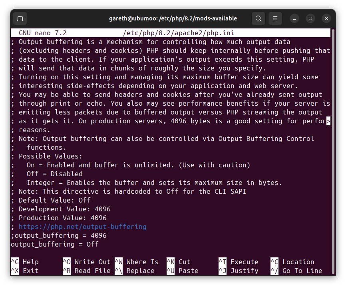This screenshot has height=287, width=346.
Task: Click the ^/ Go To Line shortcut
Action: (296, 271)
